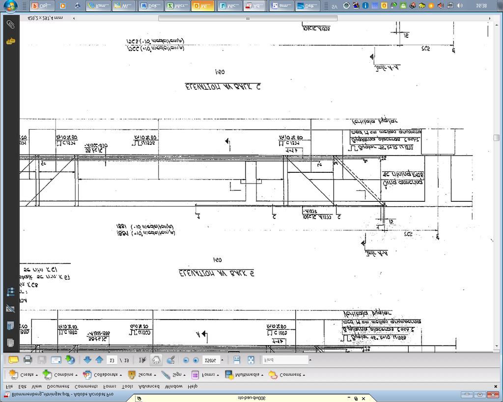The width and height of the screenshot is (503, 402).
Task: Open the Attachments paperclip panel
Action: [11, 25]
